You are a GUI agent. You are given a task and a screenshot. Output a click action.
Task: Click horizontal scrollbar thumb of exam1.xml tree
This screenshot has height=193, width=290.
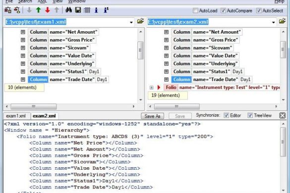pyautogui.click(x=34, y=106)
